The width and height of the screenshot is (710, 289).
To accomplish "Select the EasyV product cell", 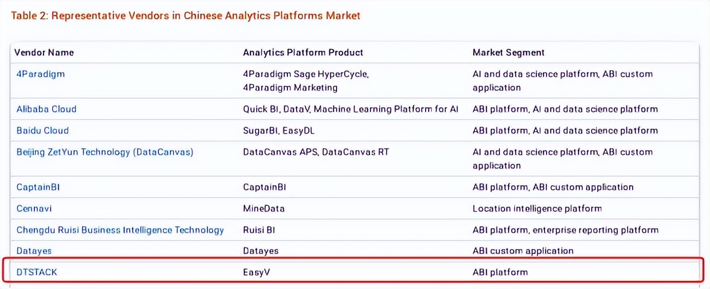I will [x=257, y=272].
